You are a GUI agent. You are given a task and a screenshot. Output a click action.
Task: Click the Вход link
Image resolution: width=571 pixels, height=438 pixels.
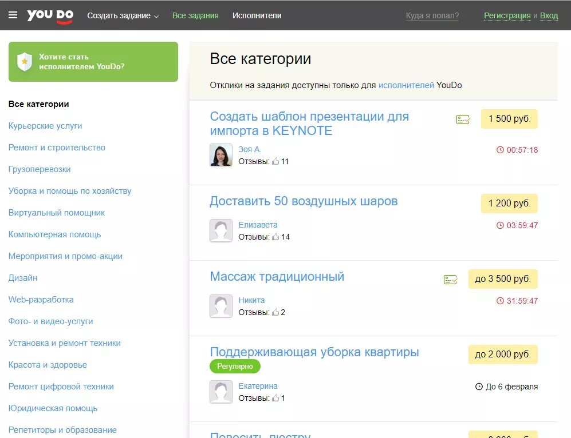[x=549, y=15]
